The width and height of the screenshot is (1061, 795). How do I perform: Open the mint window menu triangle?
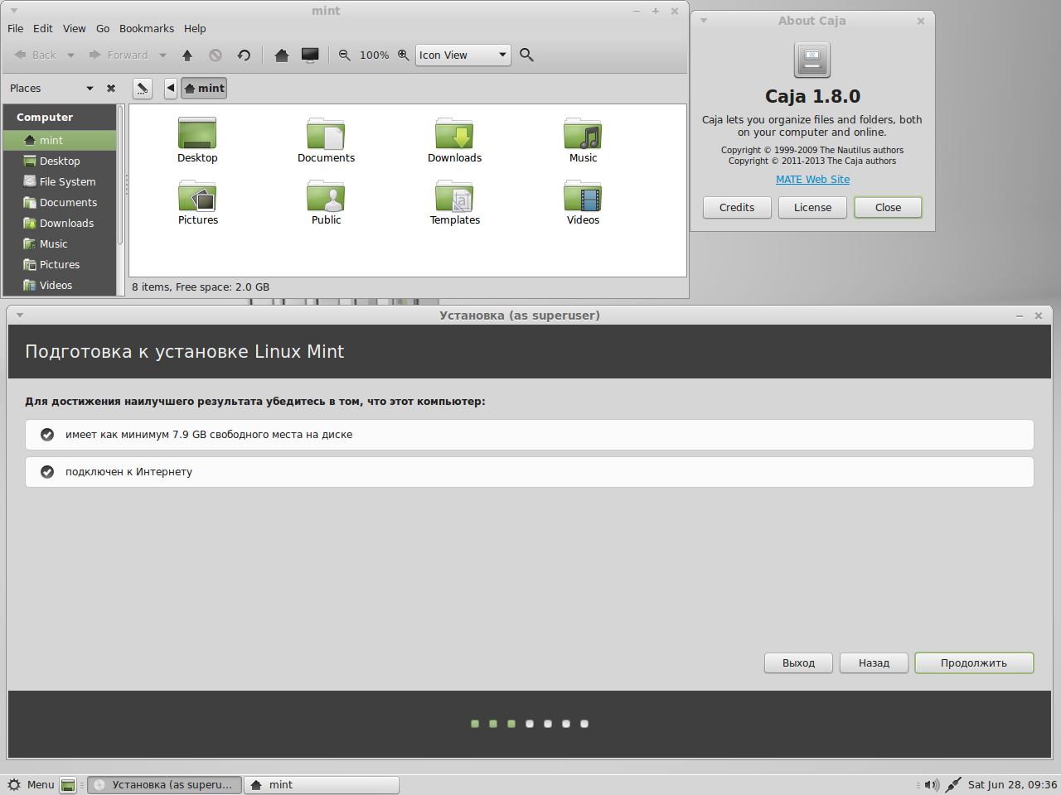[x=14, y=11]
